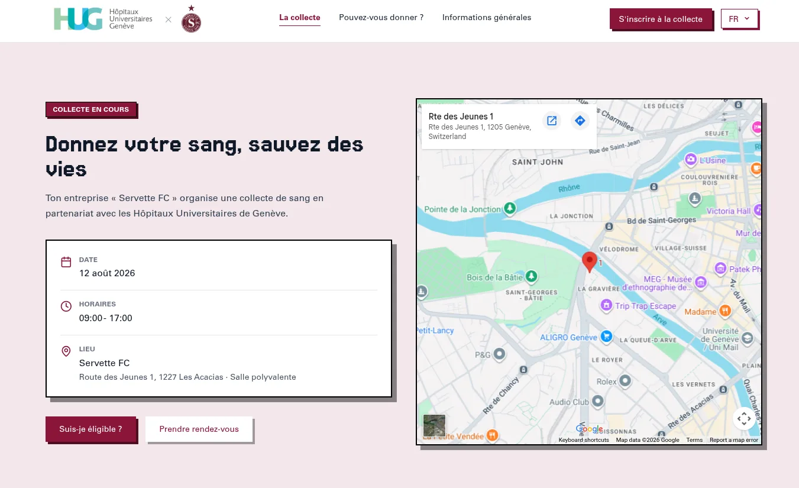This screenshot has width=799, height=488.
Task: Click 'Keyboard shortcuts' on the map footer
Action: pos(584,440)
